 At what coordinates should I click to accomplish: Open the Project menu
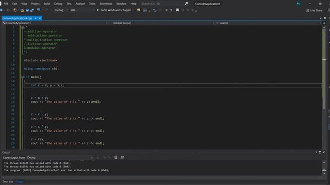36,4
